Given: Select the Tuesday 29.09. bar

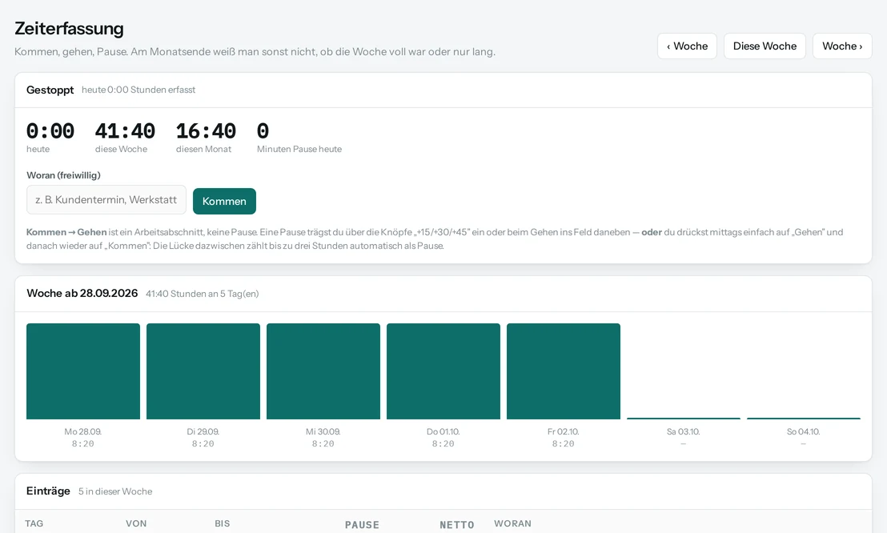Looking at the screenshot, I should point(203,371).
